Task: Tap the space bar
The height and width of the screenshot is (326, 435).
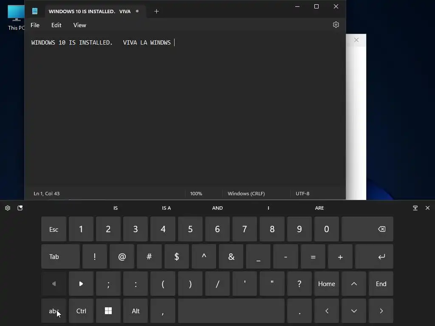Action: [x=231, y=311]
